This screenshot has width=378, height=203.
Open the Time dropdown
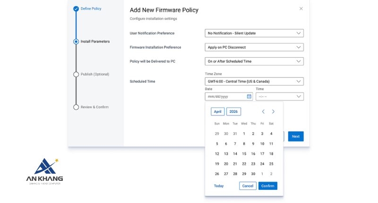point(280,97)
